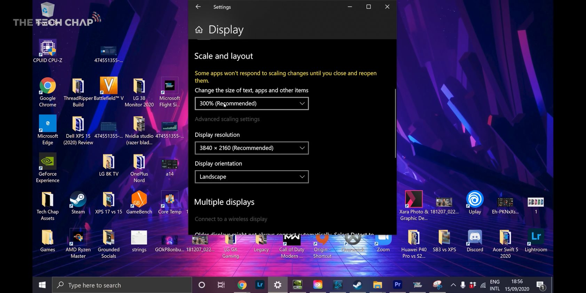Open Premiere Pro from the taskbar
The height and width of the screenshot is (293, 586).
pos(397,285)
